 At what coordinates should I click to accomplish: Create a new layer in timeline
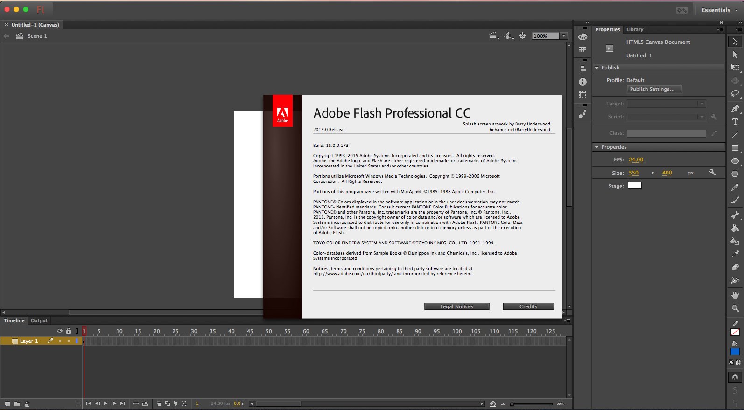7,404
